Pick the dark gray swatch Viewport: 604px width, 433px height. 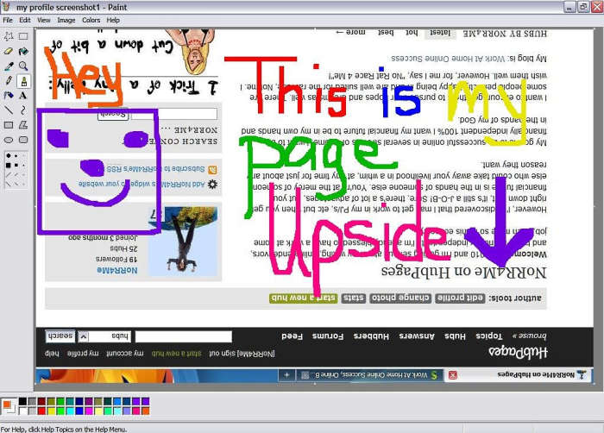coord(32,401)
